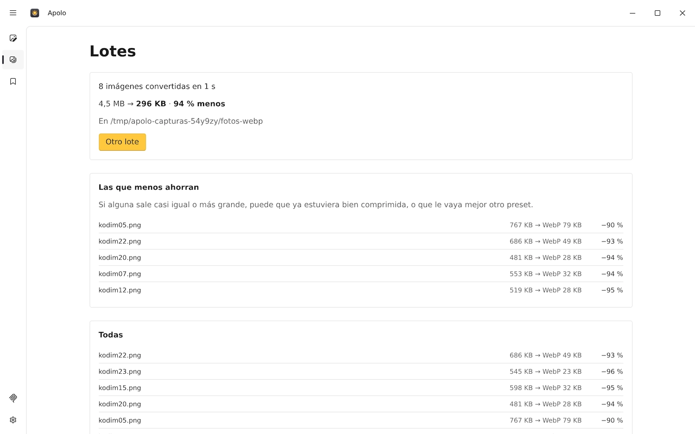Select kodim22.png in the Todas list

tap(361, 355)
